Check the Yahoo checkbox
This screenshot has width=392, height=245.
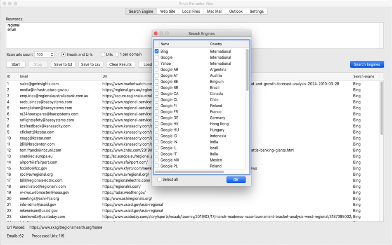click(156, 63)
